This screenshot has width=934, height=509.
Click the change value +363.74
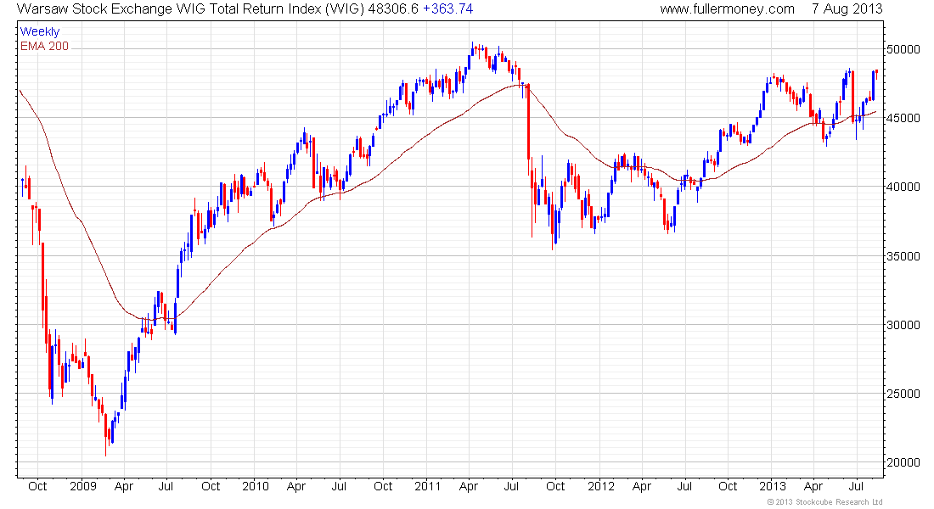pyautogui.click(x=448, y=9)
